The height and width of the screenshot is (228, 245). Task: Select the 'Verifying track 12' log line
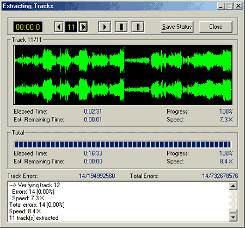point(35,185)
